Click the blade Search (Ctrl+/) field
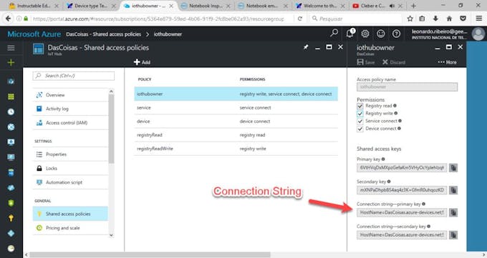 [x=74, y=76]
